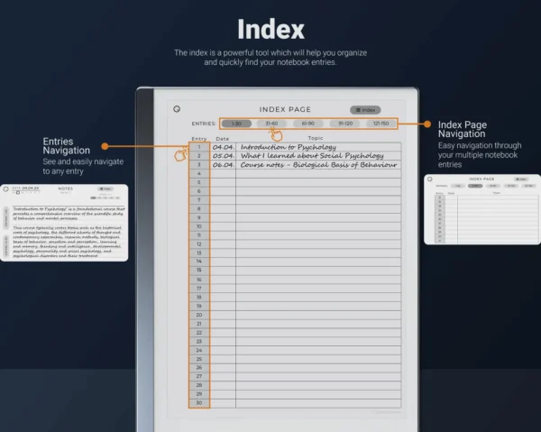Viewport: 541px width, 432px height.
Task: Click the Index button in Notes preview
Action: point(106,189)
